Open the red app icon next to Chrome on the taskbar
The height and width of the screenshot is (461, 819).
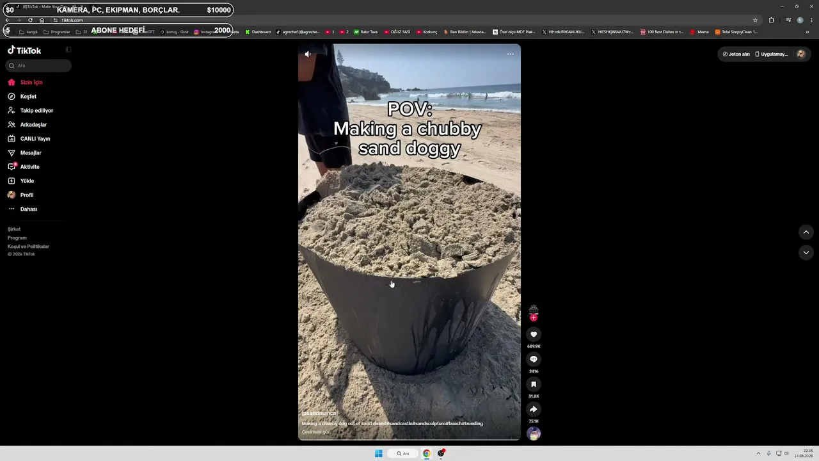coord(441,453)
